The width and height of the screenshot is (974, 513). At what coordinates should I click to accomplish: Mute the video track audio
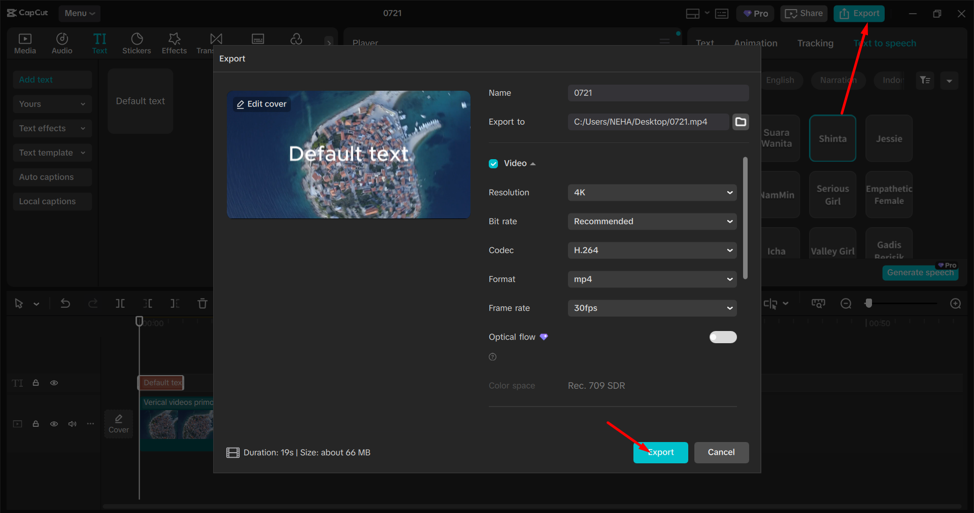click(x=72, y=424)
